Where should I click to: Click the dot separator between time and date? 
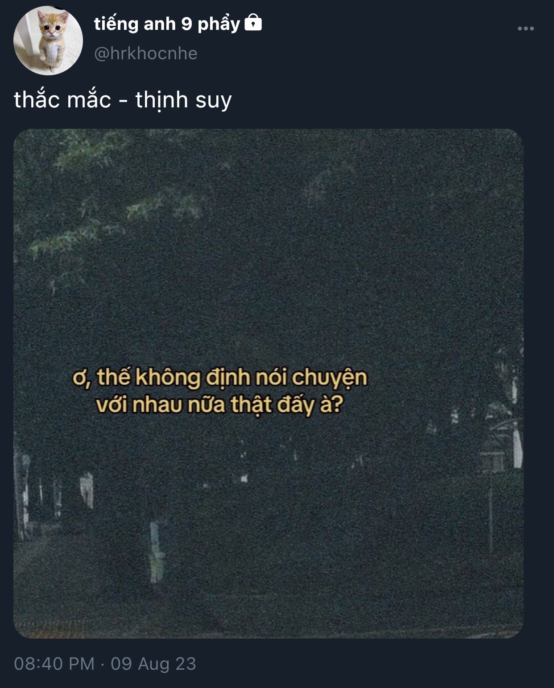click(x=103, y=664)
